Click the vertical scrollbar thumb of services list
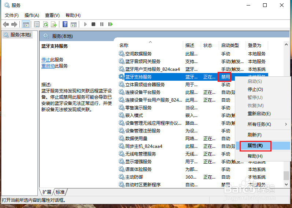 click(286, 176)
